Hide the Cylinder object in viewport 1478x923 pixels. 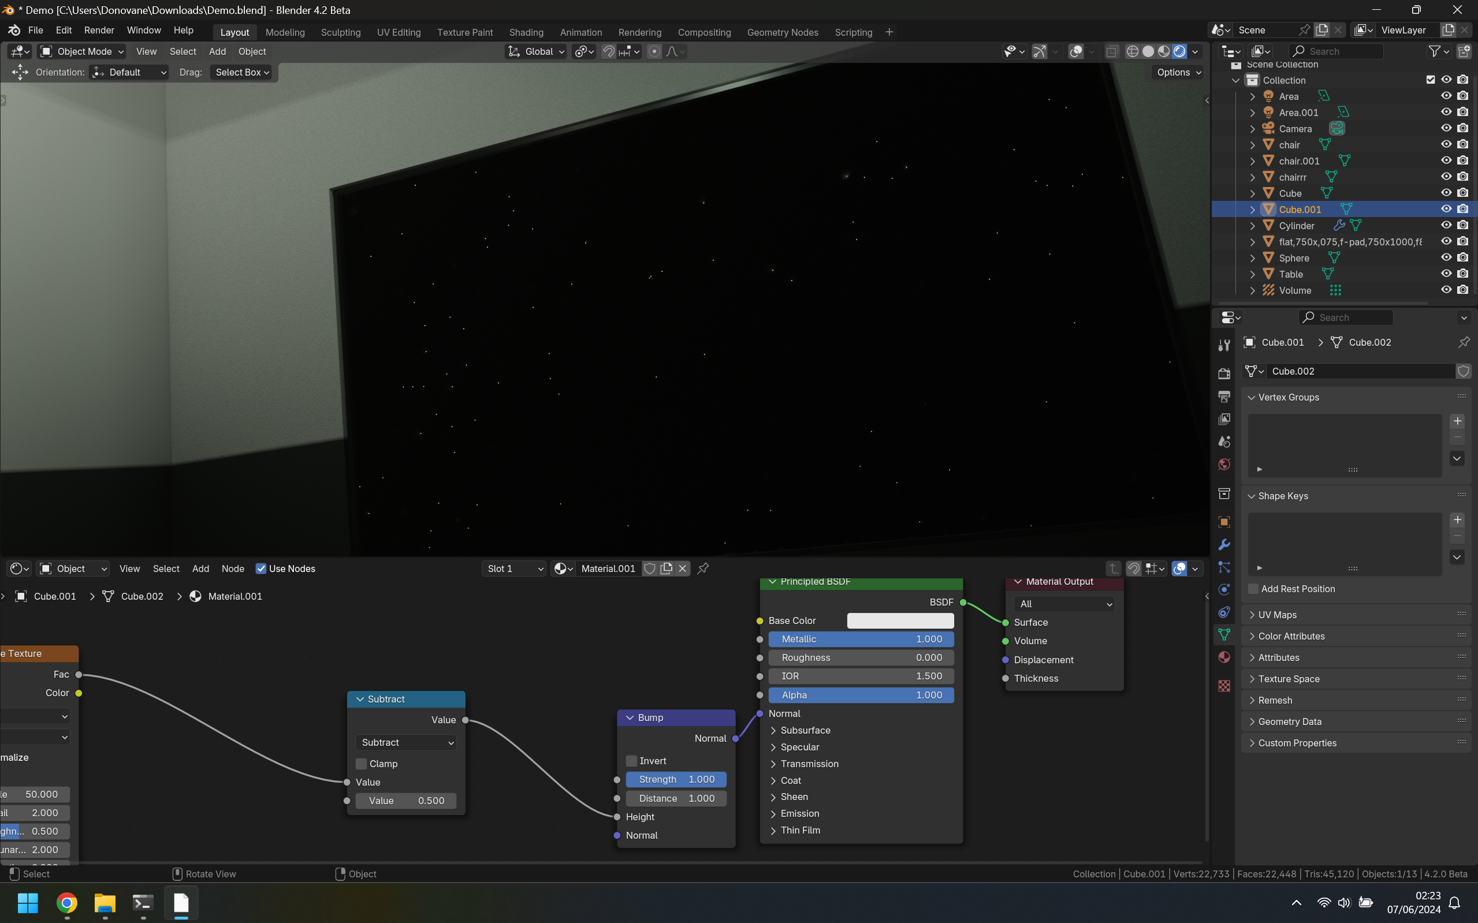click(x=1446, y=225)
